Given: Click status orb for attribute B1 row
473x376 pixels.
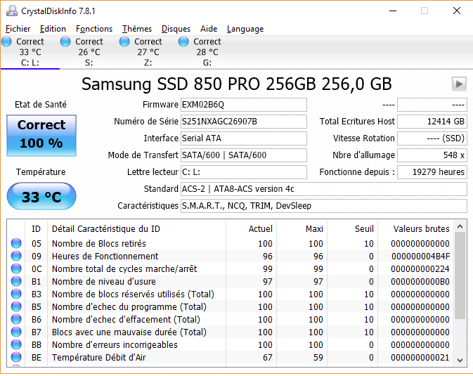Looking at the screenshot, I should (16, 282).
